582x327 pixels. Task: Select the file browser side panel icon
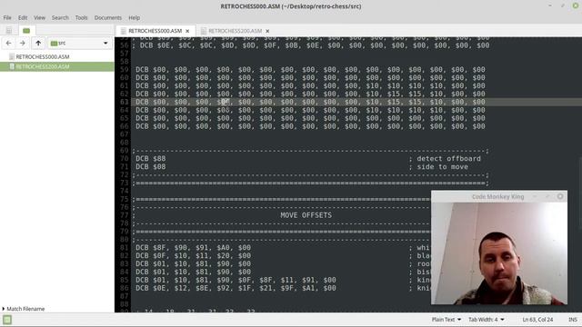pyautogui.click(x=26, y=30)
